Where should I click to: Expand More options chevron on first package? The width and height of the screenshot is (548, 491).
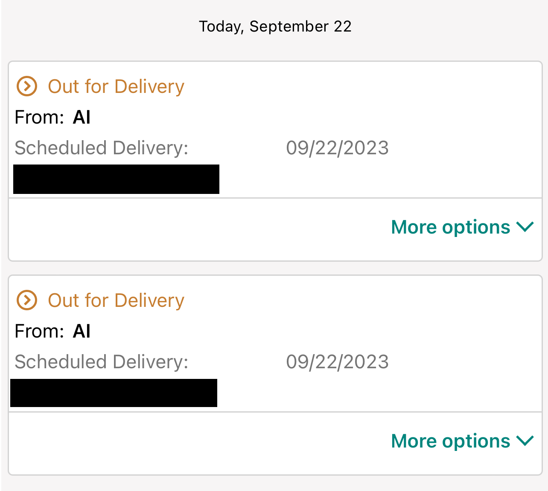coord(525,227)
